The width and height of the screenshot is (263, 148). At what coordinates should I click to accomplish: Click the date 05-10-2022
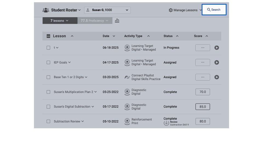[x=110, y=121]
